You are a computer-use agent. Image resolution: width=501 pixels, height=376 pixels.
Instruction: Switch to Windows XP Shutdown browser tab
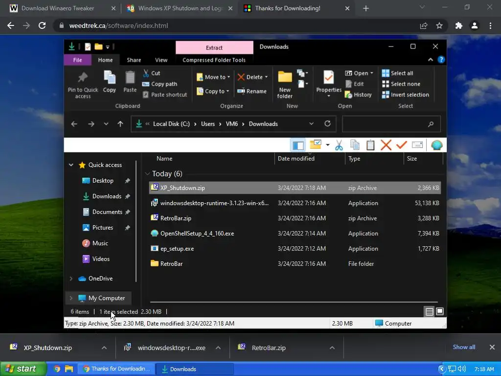coord(180,8)
